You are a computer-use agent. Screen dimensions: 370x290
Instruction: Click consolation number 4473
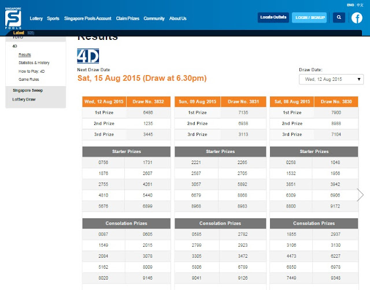[291, 256]
